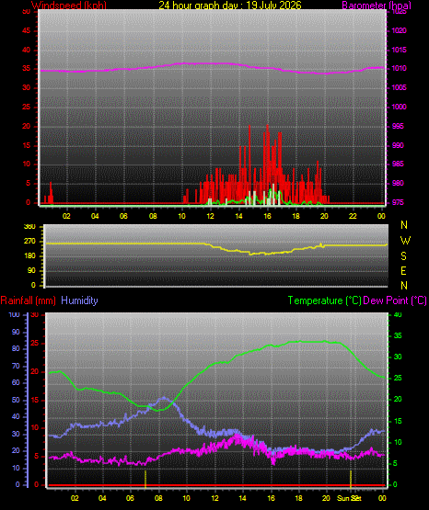
Task: Click the Barometer (hpa) axis title
Action: (x=377, y=6)
